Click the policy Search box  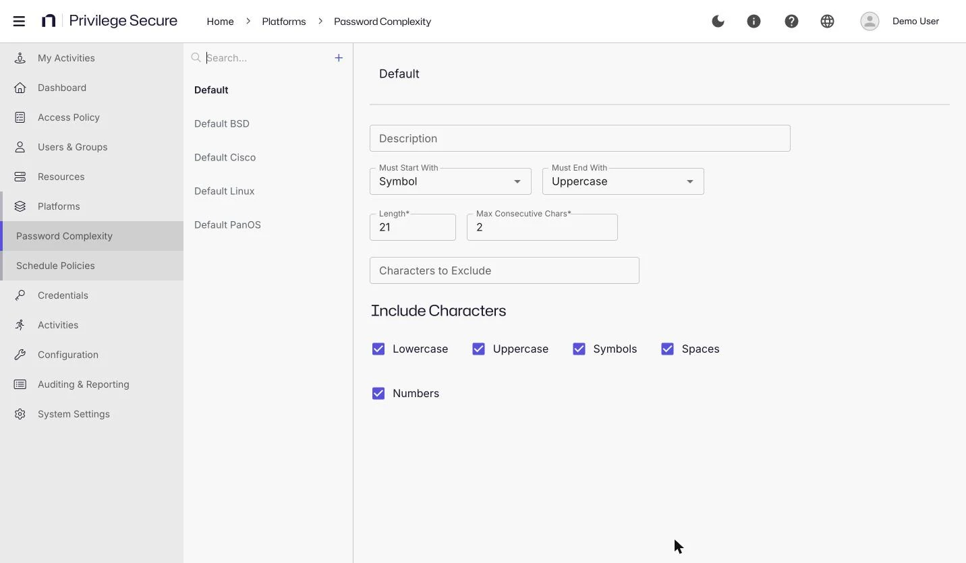(267, 58)
